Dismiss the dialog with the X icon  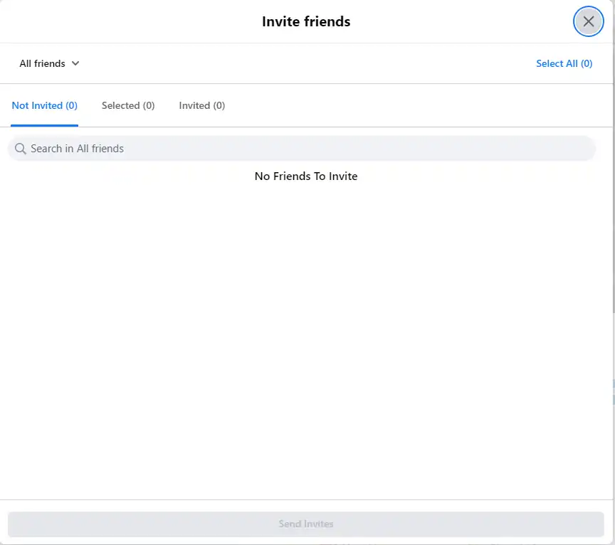(588, 21)
